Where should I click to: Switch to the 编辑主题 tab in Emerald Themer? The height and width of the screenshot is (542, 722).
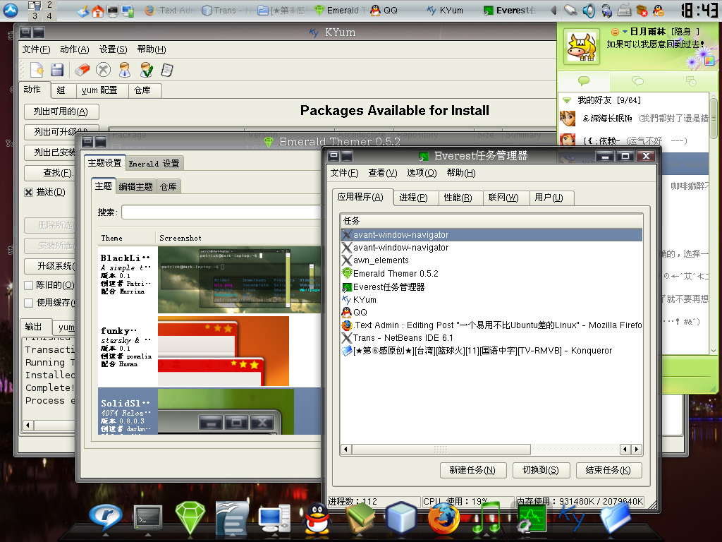point(136,186)
